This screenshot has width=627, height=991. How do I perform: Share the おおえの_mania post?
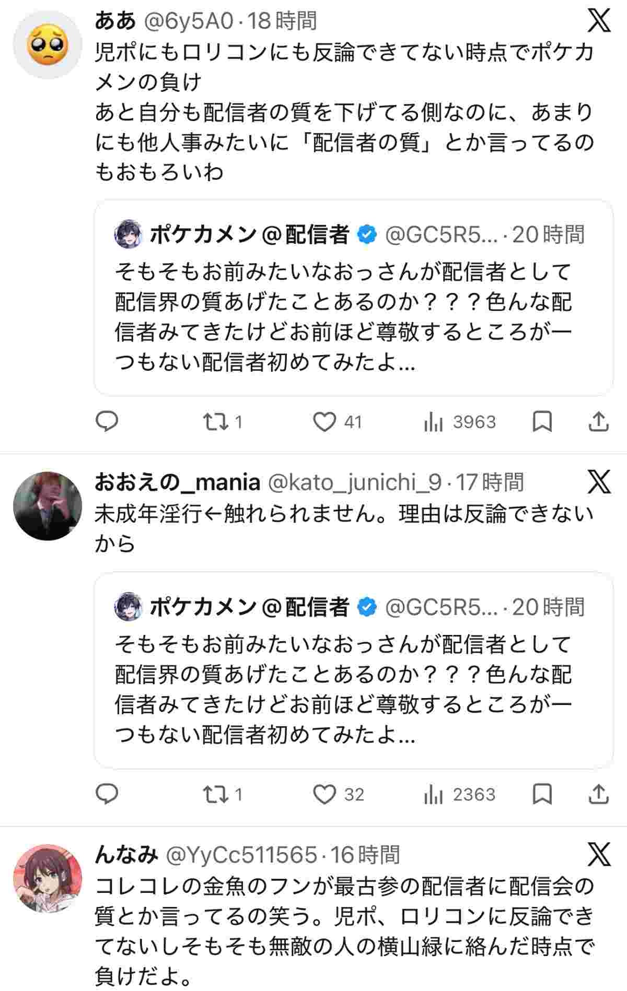click(x=598, y=794)
